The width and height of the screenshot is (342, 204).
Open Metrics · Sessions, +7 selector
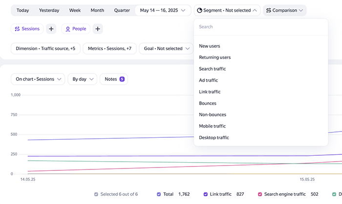pyautogui.click(x=110, y=49)
